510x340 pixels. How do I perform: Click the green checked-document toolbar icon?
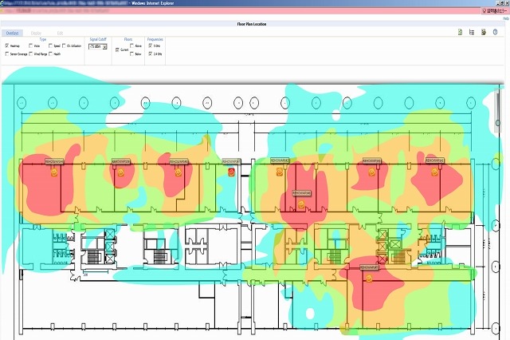click(460, 32)
